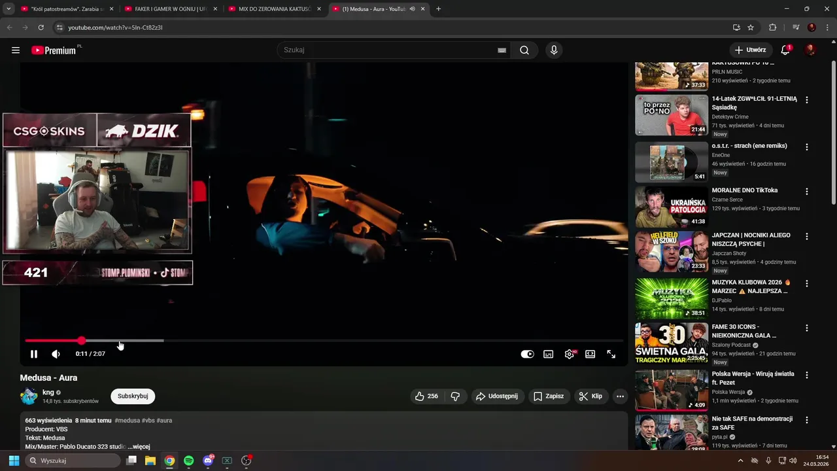Viewport: 837px width, 471px height.
Task: Toggle autoplay switch in player
Action: (x=527, y=354)
